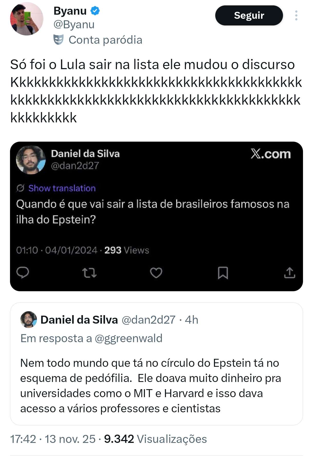The image size is (313, 456).
Task: Click Daniel da Silva's avatar in quoted tweet
Action: coord(28,320)
